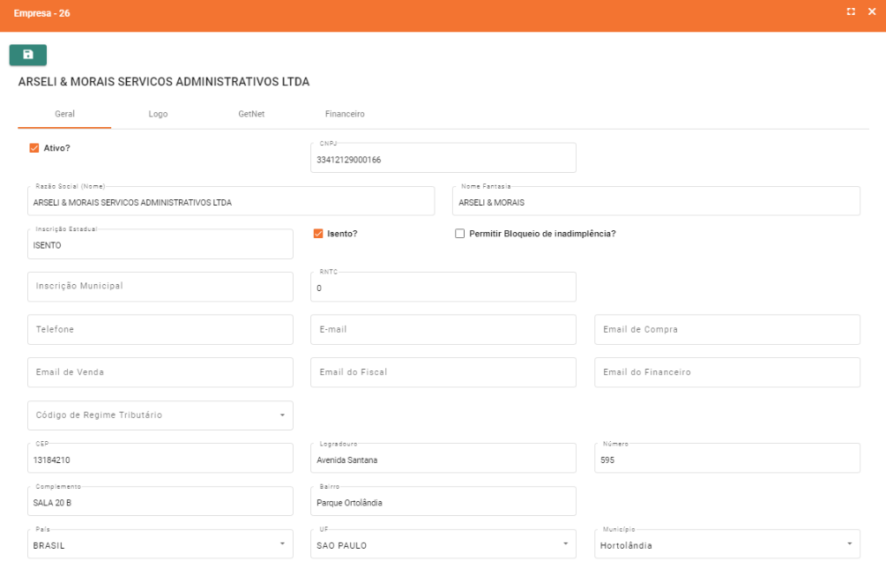This screenshot has width=886, height=576.
Task: Click the fullscreen expand icon in header
Action: coord(851,11)
